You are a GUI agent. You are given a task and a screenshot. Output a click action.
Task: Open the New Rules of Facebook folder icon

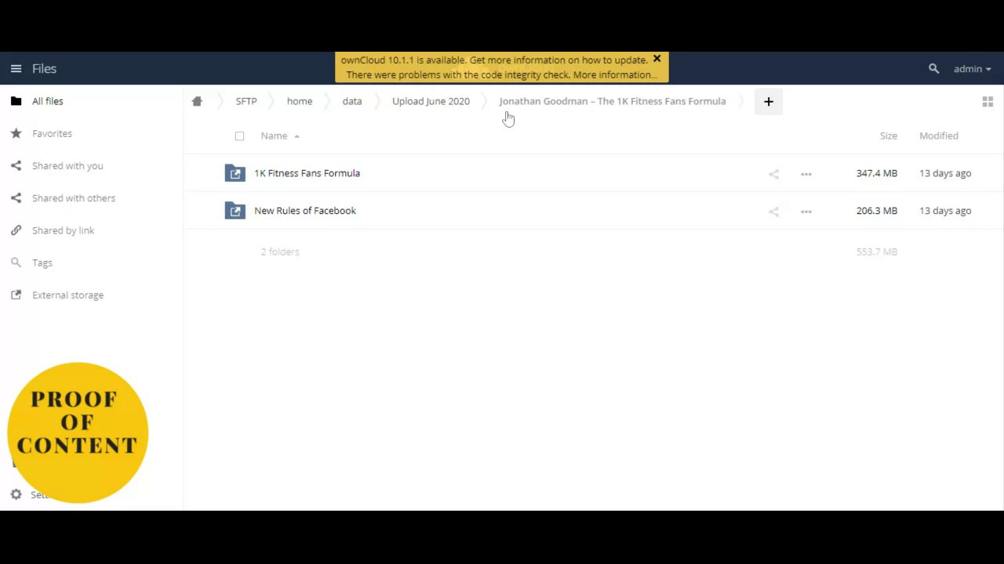[235, 211]
